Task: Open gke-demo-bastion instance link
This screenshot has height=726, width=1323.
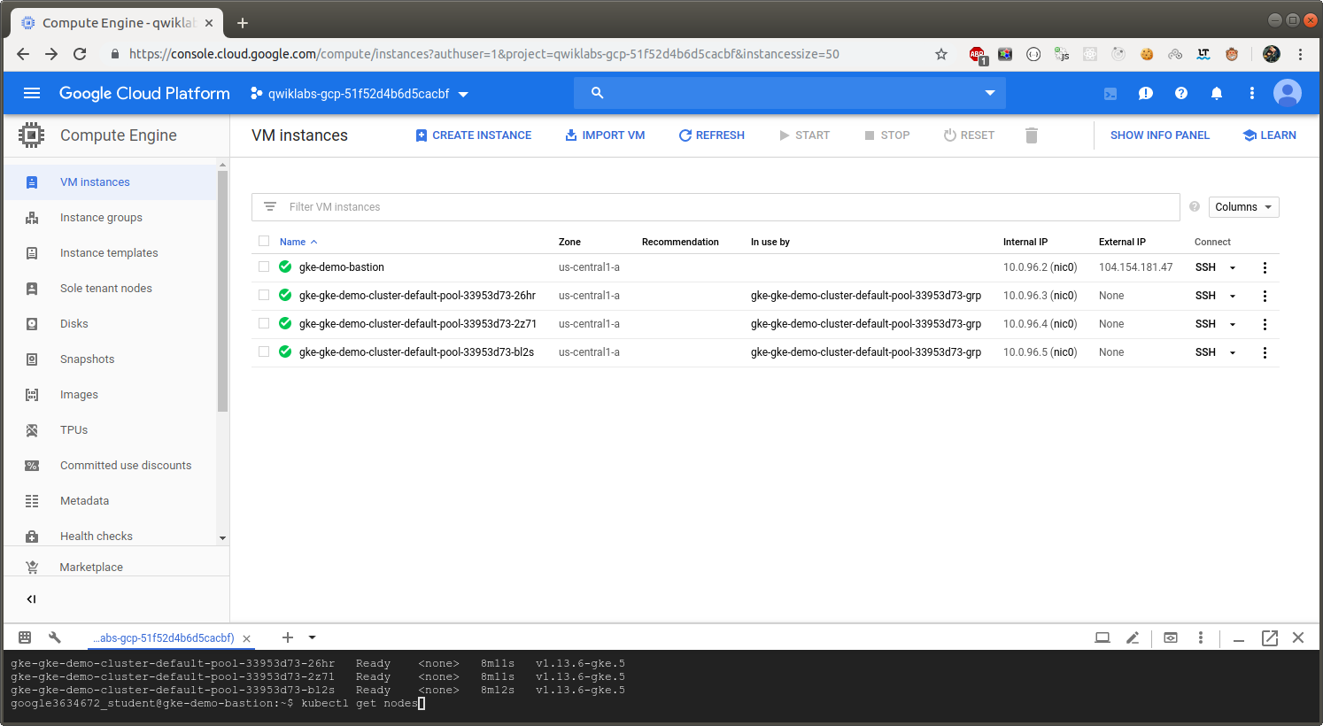Action: point(342,267)
